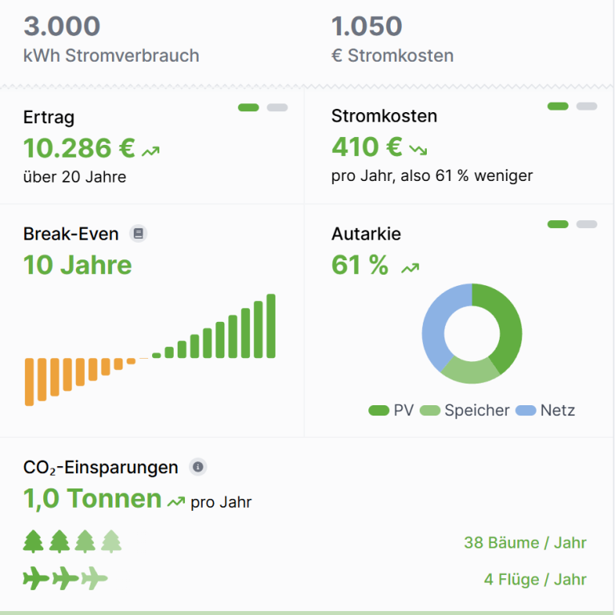This screenshot has width=615, height=615.
Task: Toggle PV legend entry in Autarkie chart
Action: tap(391, 410)
